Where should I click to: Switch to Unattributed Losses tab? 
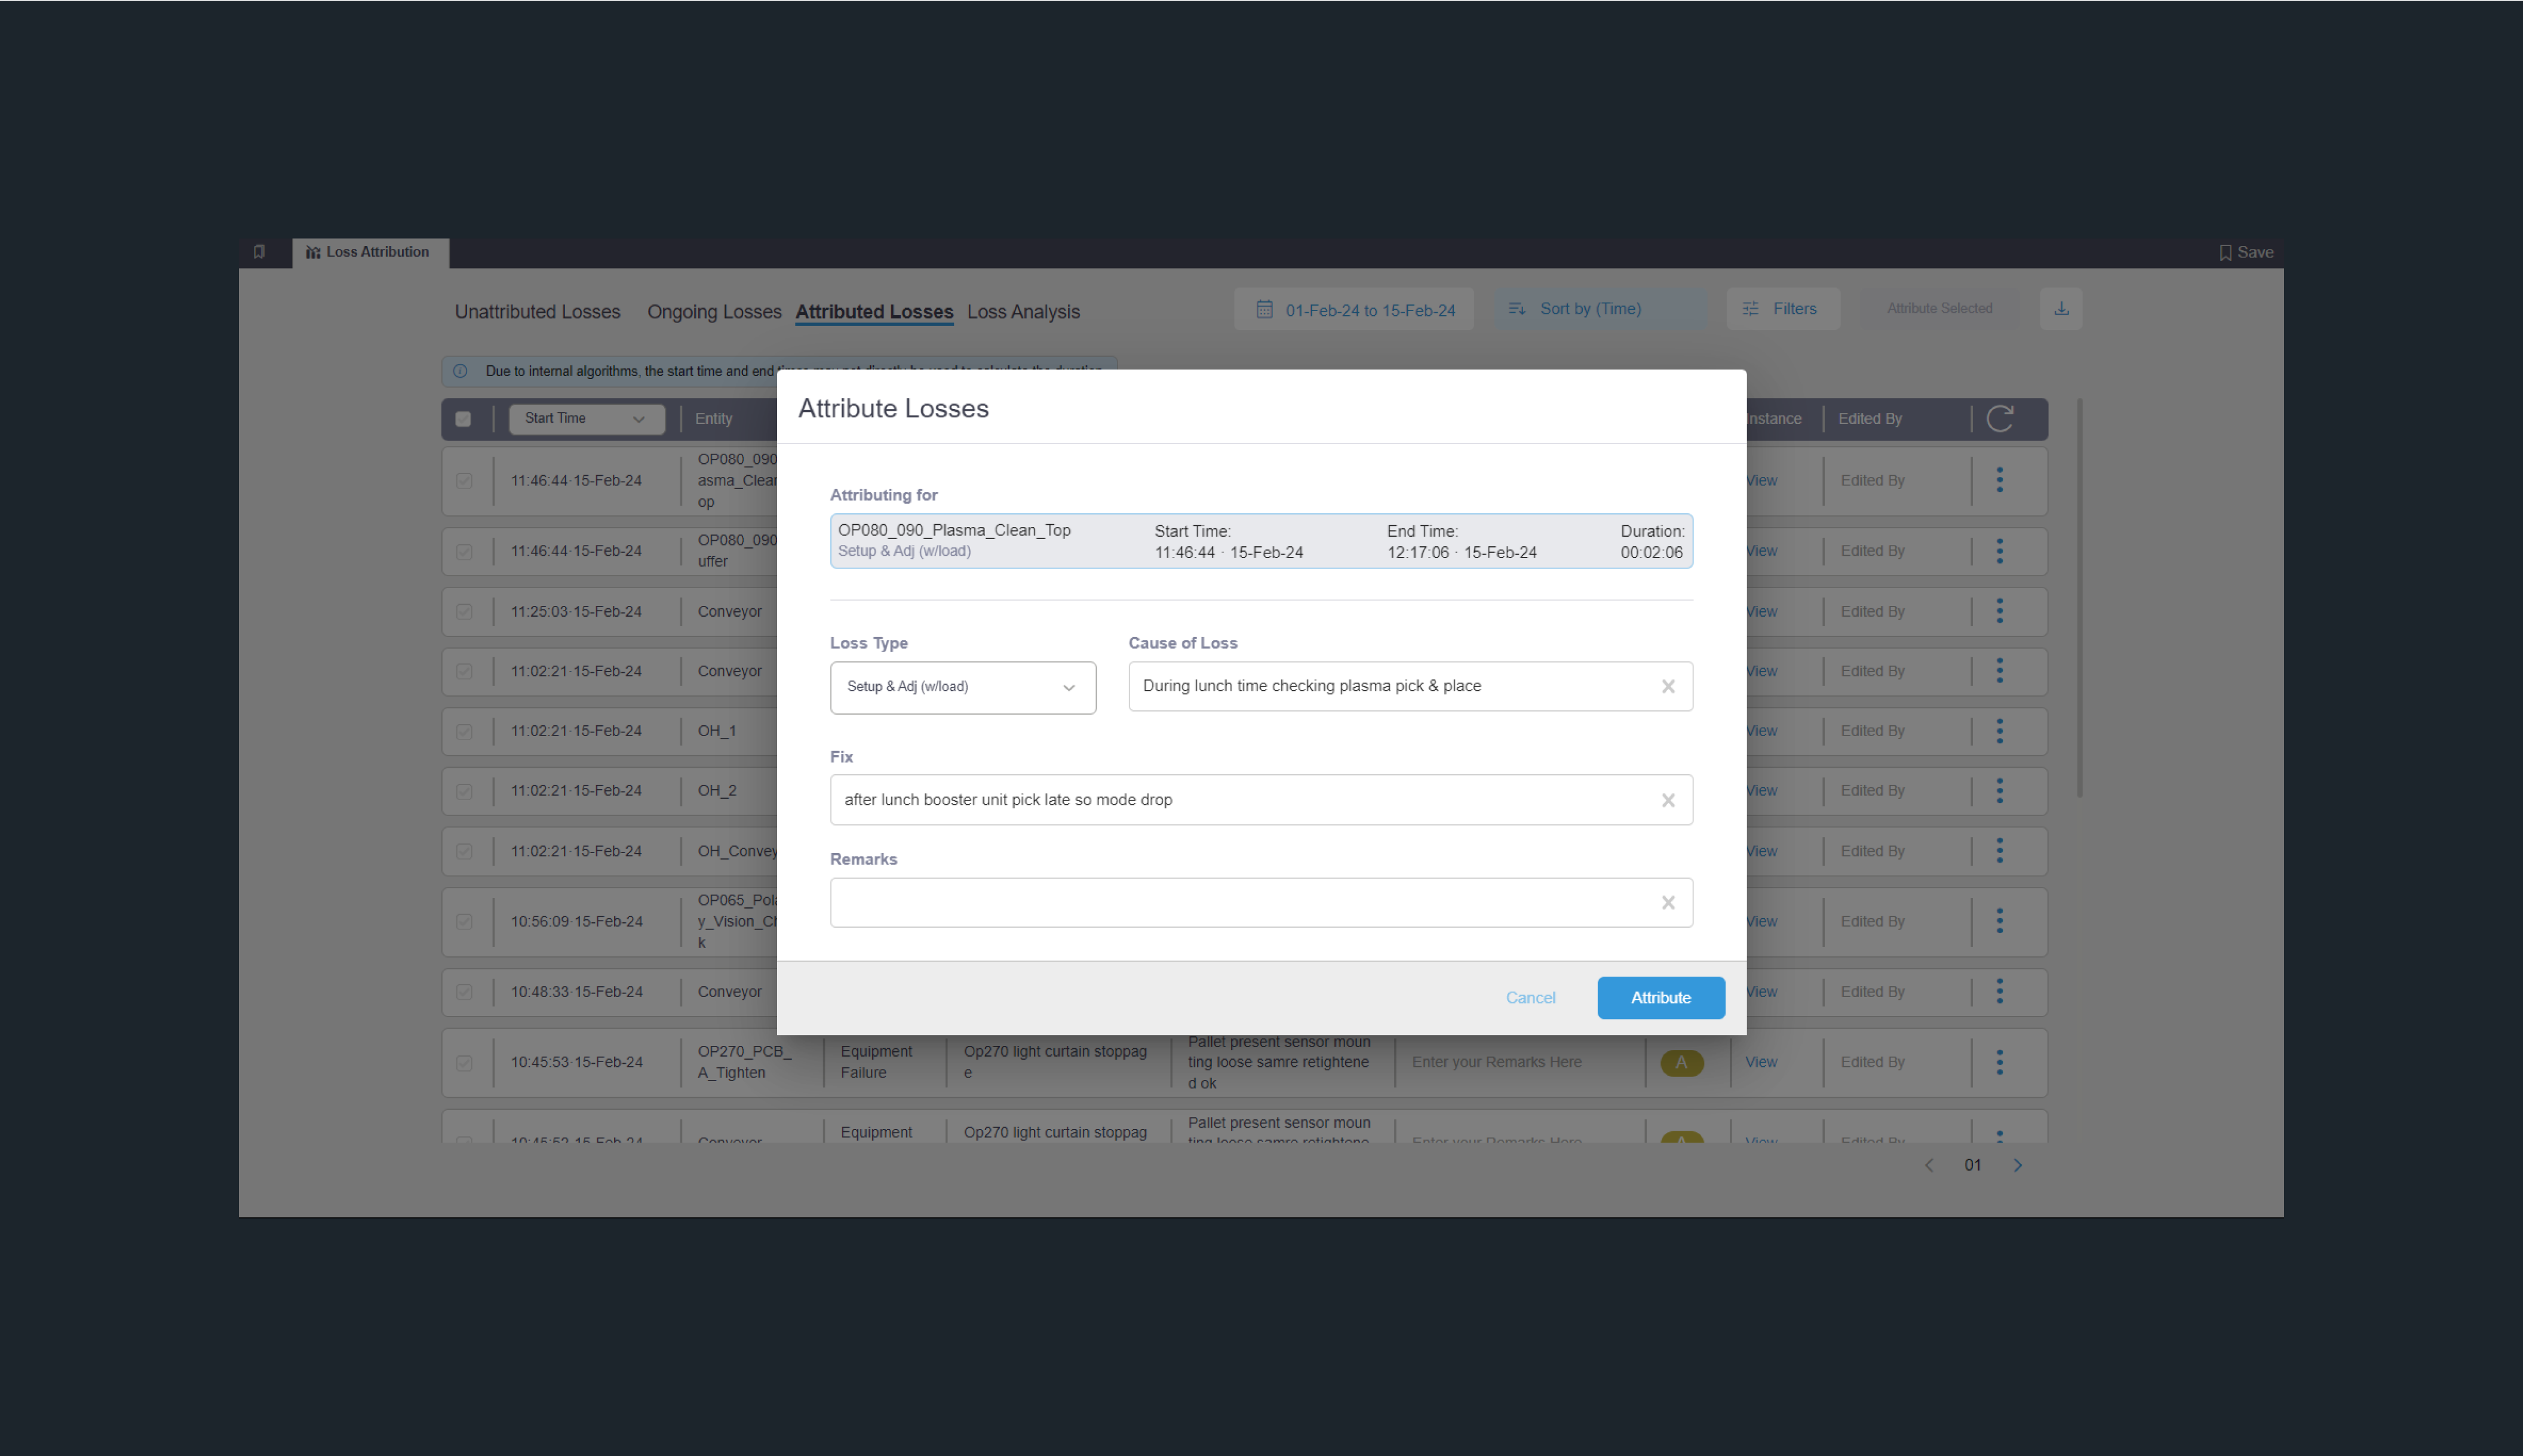[537, 312]
